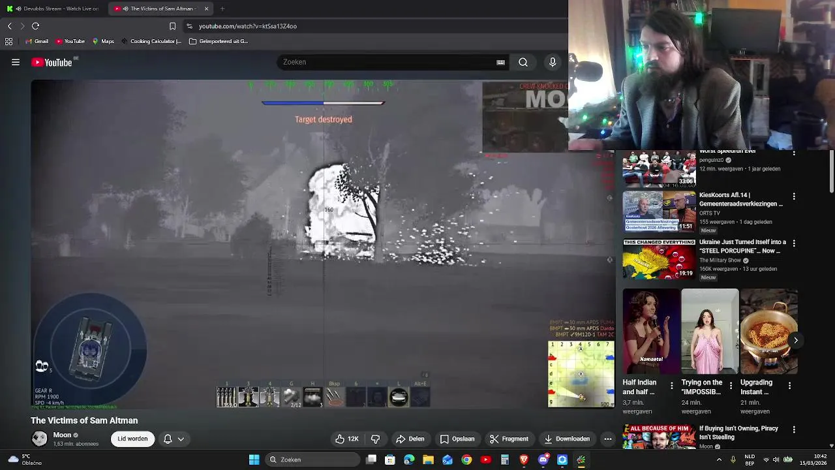
Task: Open the KiesKoorts Afl.14 video title
Action: point(741,199)
